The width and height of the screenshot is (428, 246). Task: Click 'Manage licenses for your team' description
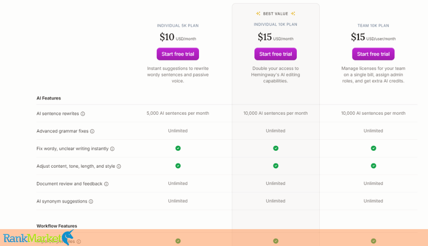373,75
